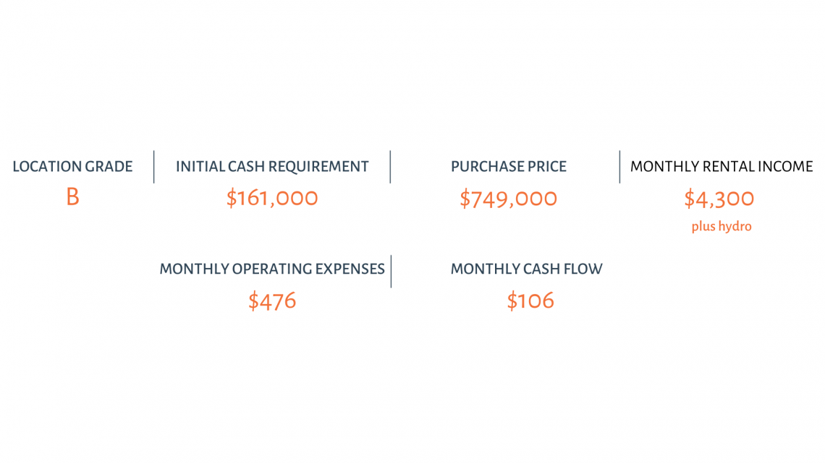The image size is (825, 463).
Task: Select the orange grade letter B
Action: click(72, 197)
